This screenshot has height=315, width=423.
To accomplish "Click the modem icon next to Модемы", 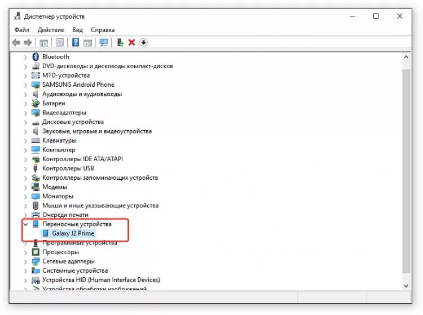I will tap(36, 187).
